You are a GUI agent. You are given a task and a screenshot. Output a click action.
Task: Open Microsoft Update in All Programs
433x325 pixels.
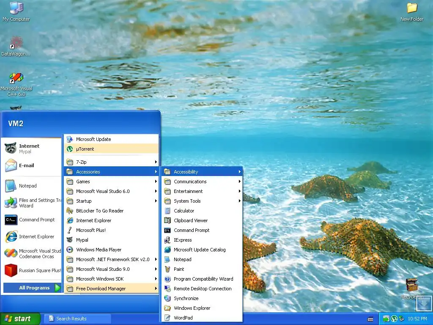(111, 139)
